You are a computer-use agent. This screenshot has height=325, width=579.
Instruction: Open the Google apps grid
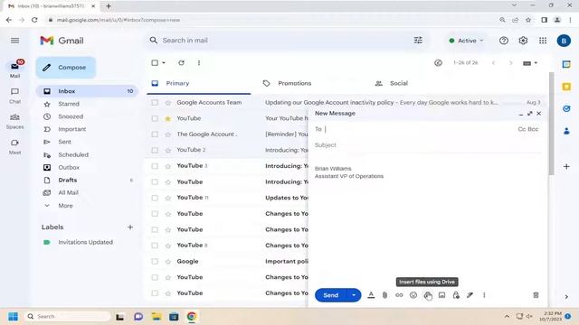click(x=543, y=41)
